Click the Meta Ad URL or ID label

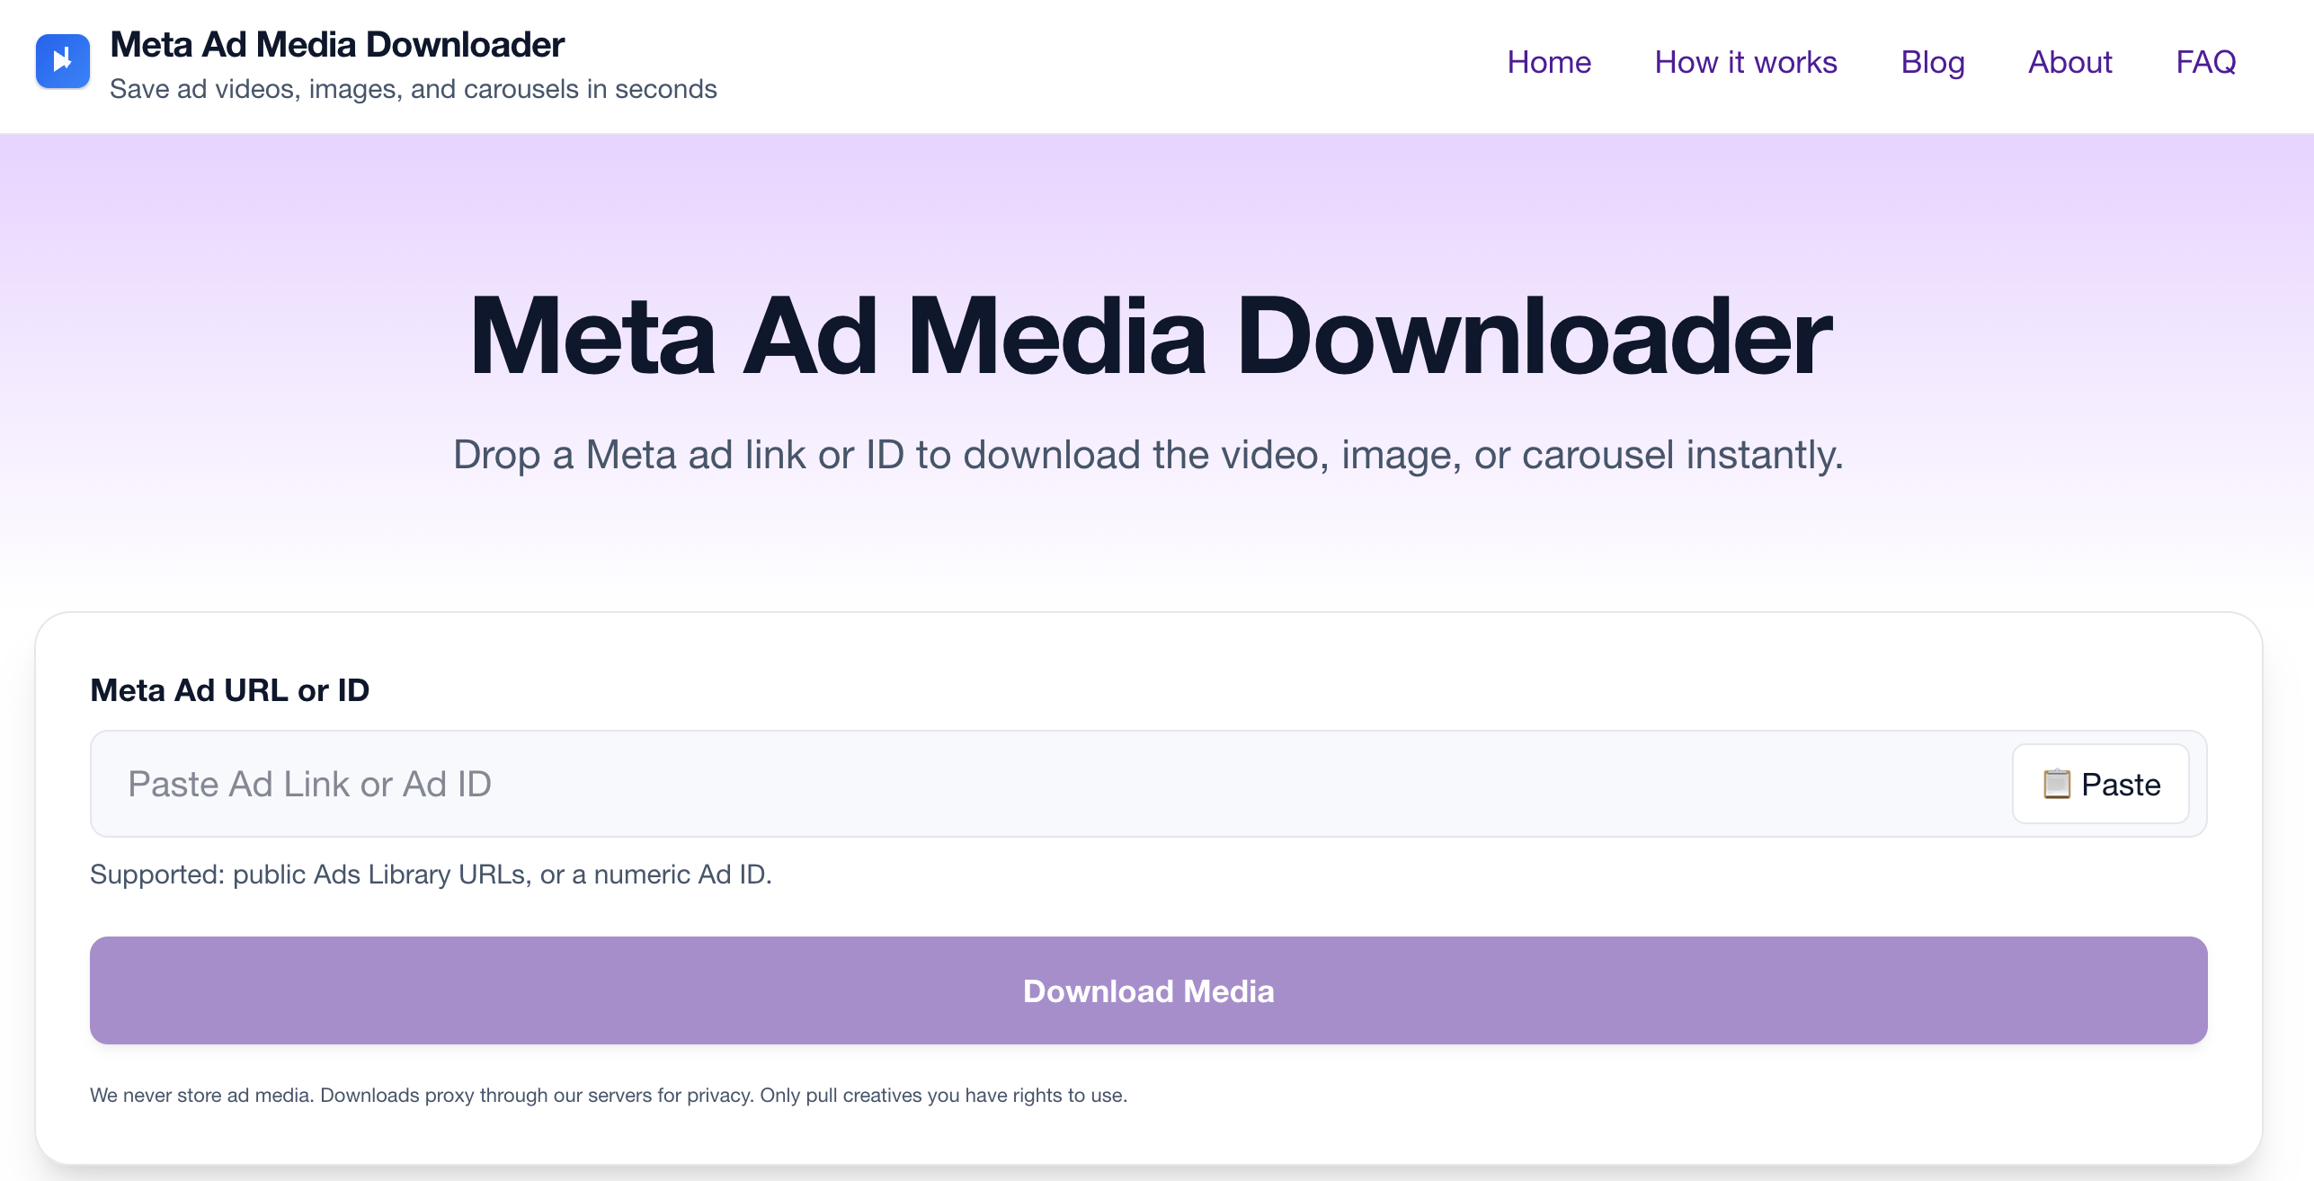click(229, 690)
